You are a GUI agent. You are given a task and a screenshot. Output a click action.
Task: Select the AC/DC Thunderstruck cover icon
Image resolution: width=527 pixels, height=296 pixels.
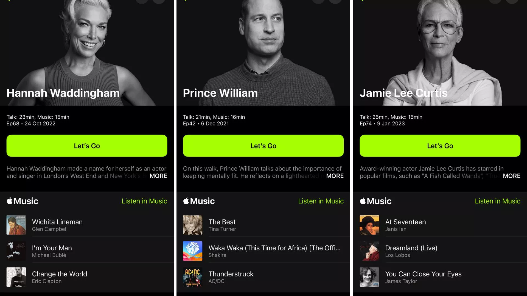pyautogui.click(x=193, y=277)
